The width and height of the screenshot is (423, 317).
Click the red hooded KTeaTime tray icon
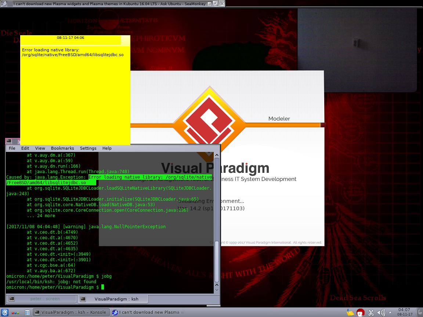[360, 313]
